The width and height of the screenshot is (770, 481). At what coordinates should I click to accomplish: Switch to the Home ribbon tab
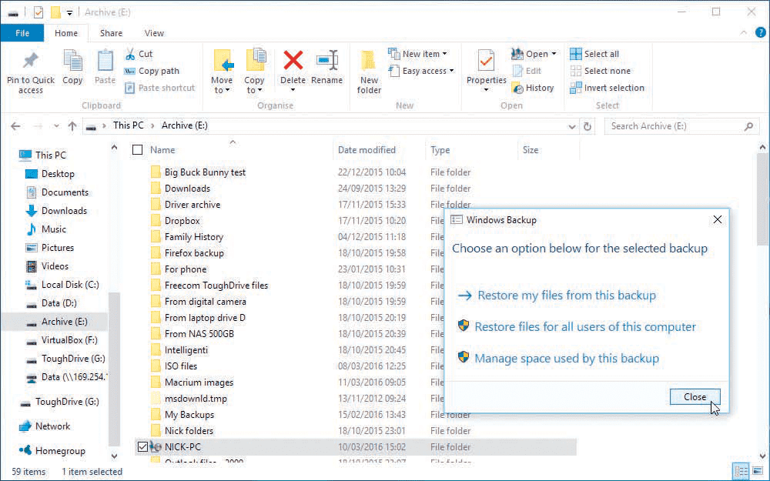point(65,33)
